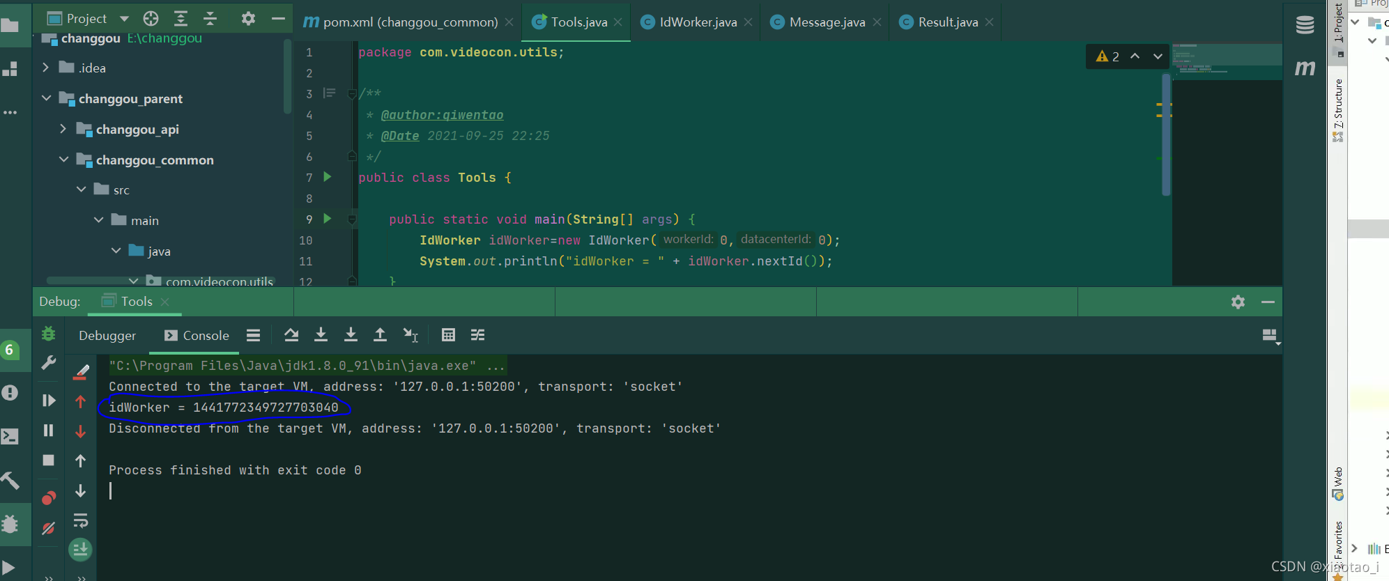Click the java.exe command link in console
Image resolution: width=1389 pixels, height=581 pixels.
[307, 366]
